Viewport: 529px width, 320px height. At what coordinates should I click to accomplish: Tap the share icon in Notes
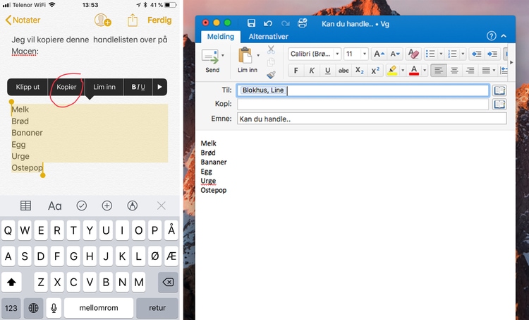coord(132,20)
